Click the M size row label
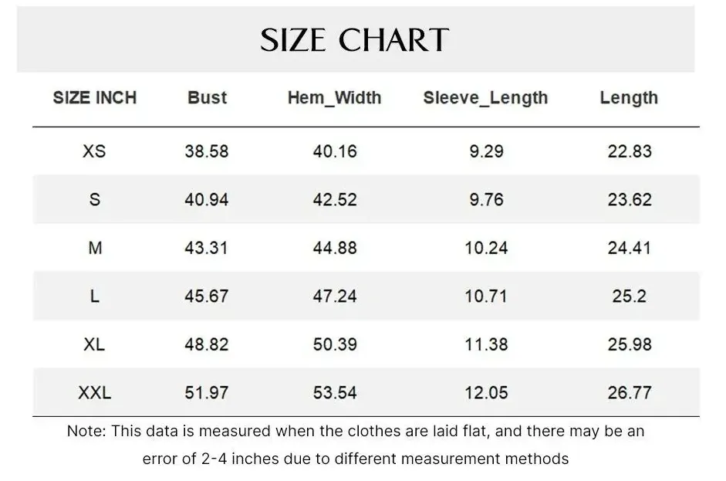726x481 pixels. [x=94, y=248]
